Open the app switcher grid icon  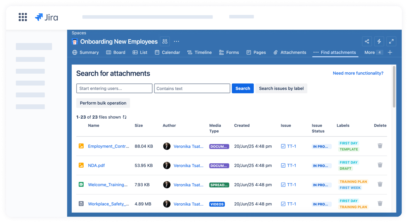pos(23,17)
